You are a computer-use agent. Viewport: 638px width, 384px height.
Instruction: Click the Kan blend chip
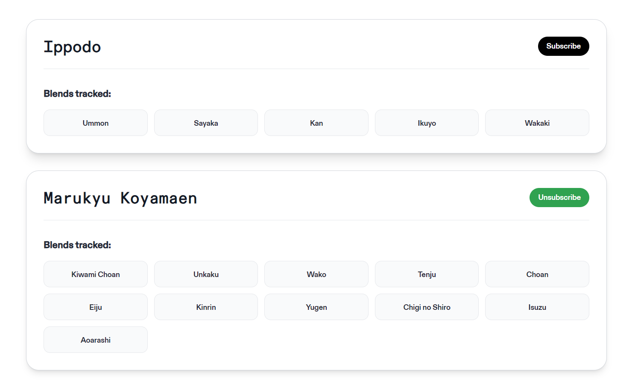click(x=316, y=123)
